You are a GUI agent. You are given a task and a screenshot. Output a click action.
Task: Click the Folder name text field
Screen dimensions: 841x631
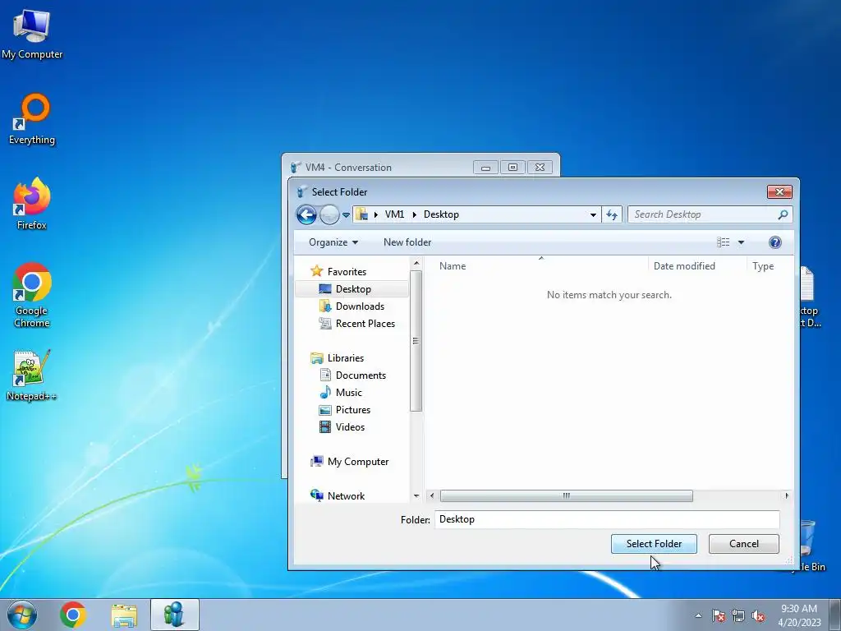[x=607, y=519]
